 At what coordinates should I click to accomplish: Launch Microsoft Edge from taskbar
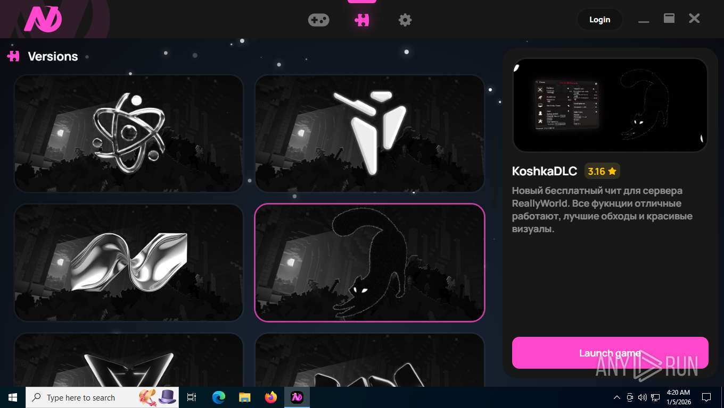pyautogui.click(x=218, y=397)
